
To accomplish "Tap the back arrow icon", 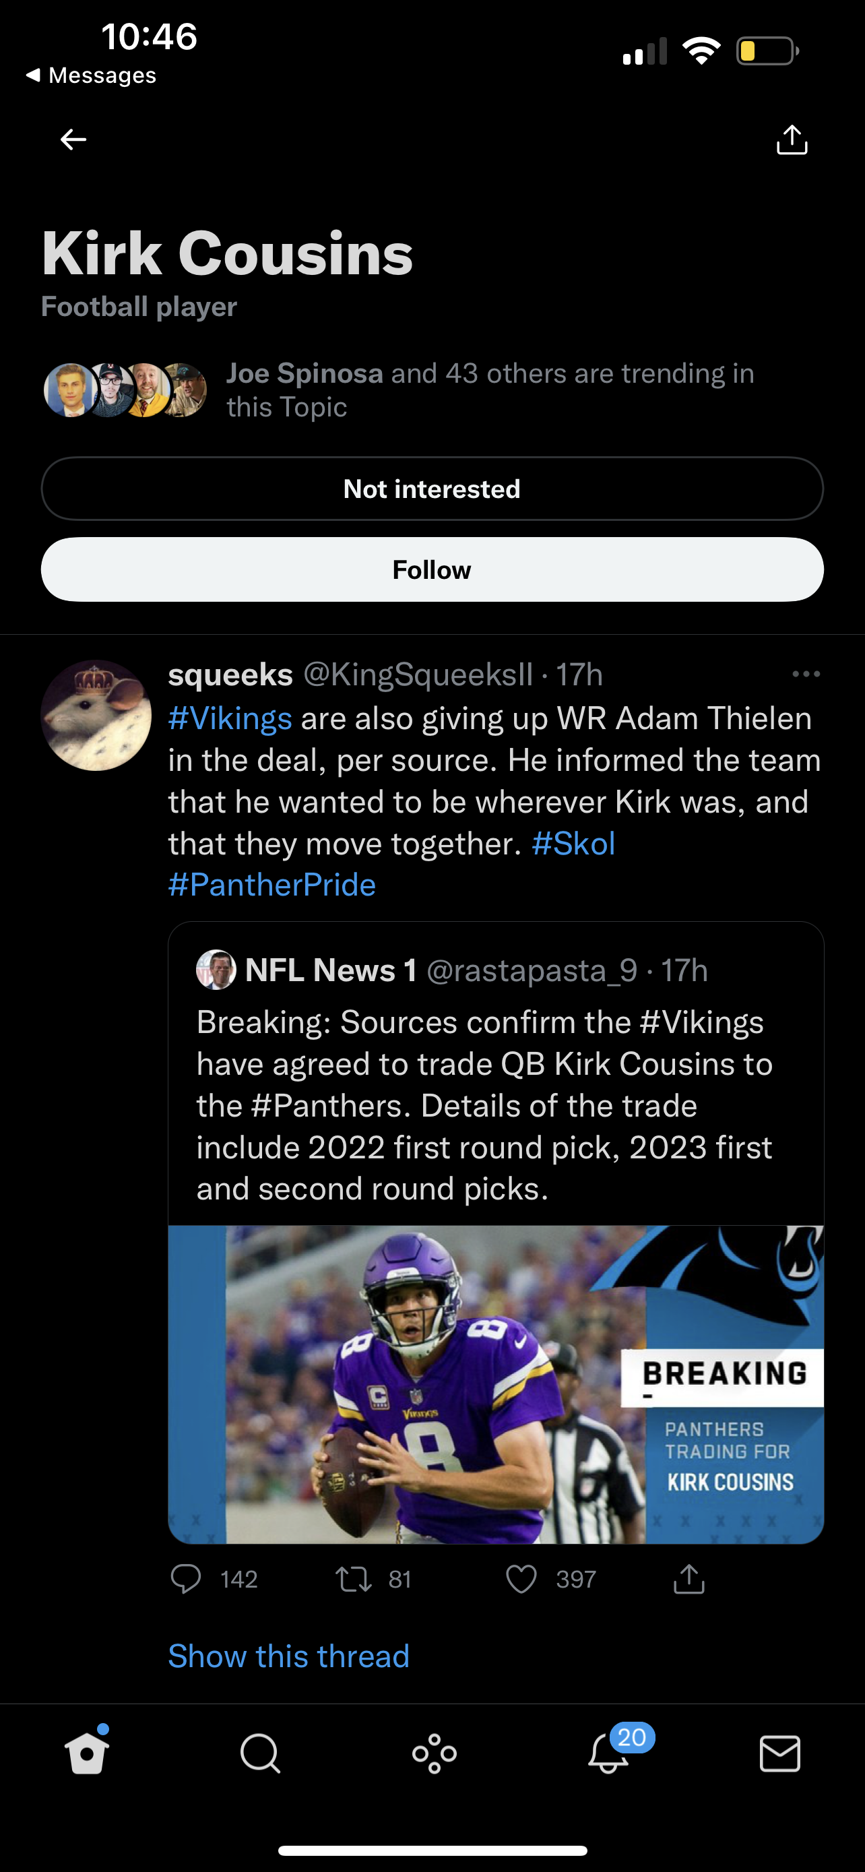I will [x=73, y=139].
